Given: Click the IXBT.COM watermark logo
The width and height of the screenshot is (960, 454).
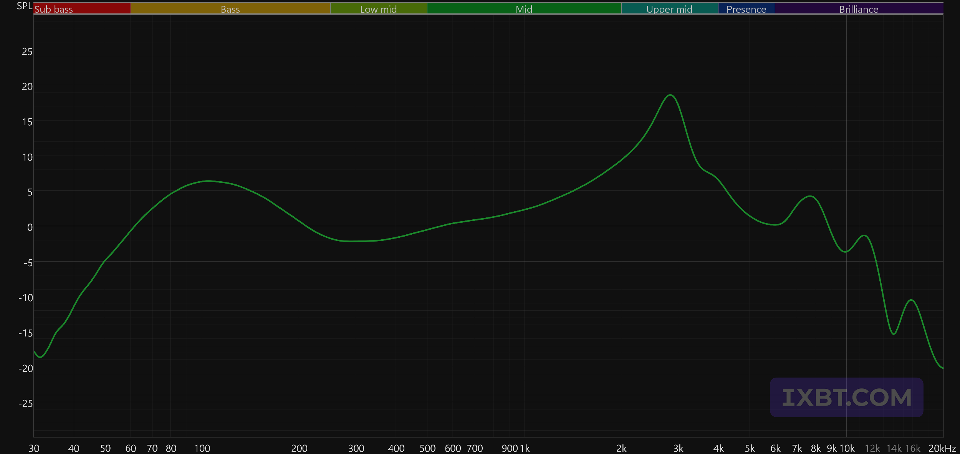Looking at the screenshot, I should (x=846, y=397).
